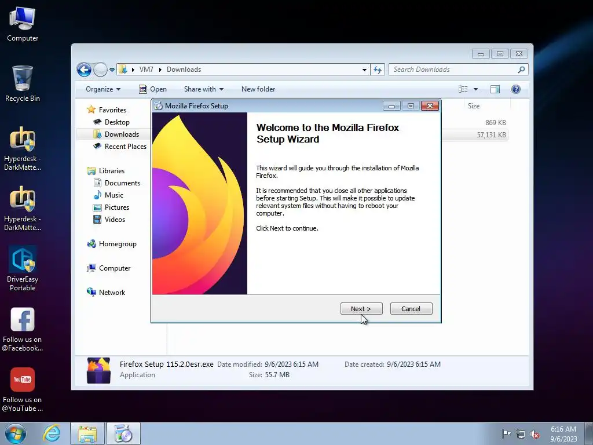Screen dimensions: 593x445
Task: Open the network tray icon
Action: click(x=521, y=434)
